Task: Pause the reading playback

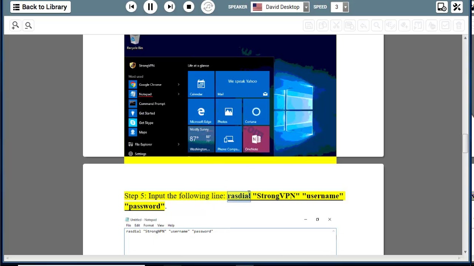Action: pyautogui.click(x=150, y=7)
